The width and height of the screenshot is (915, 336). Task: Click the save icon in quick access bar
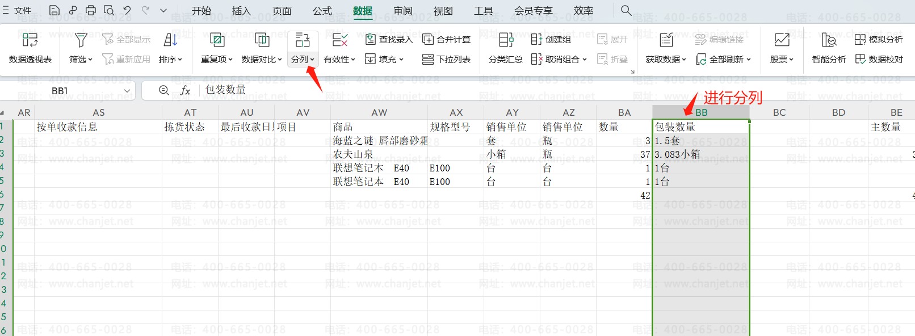click(54, 10)
